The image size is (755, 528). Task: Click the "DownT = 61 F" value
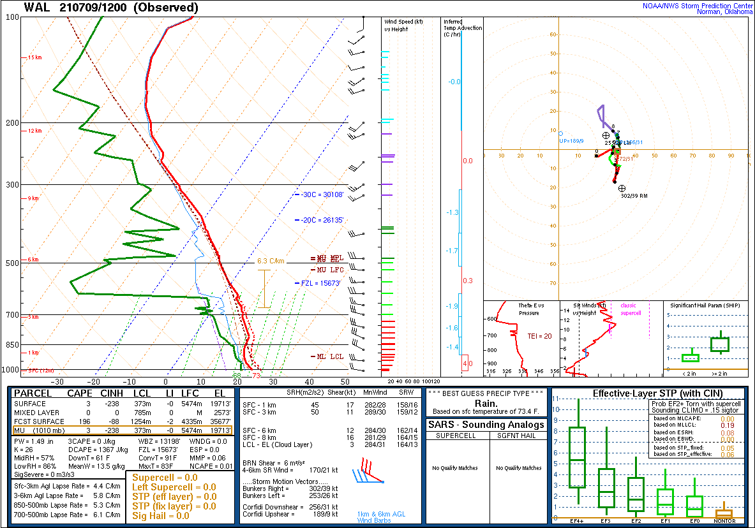(89, 458)
